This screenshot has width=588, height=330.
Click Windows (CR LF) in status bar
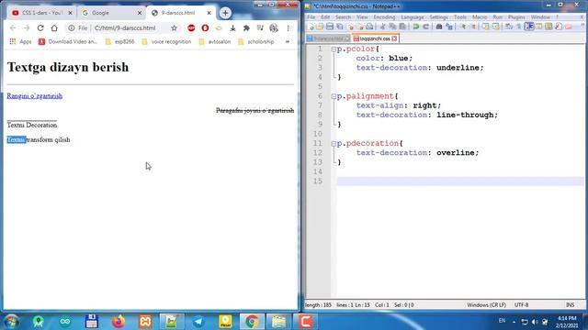tap(486, 305)
